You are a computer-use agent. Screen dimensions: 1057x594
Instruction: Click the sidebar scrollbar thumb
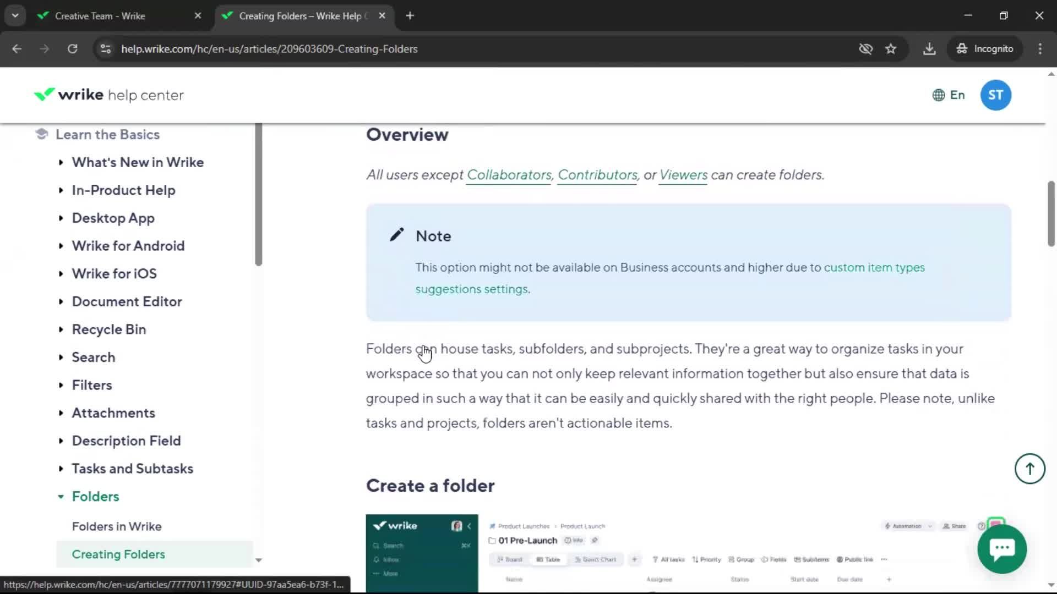(259, 195)
